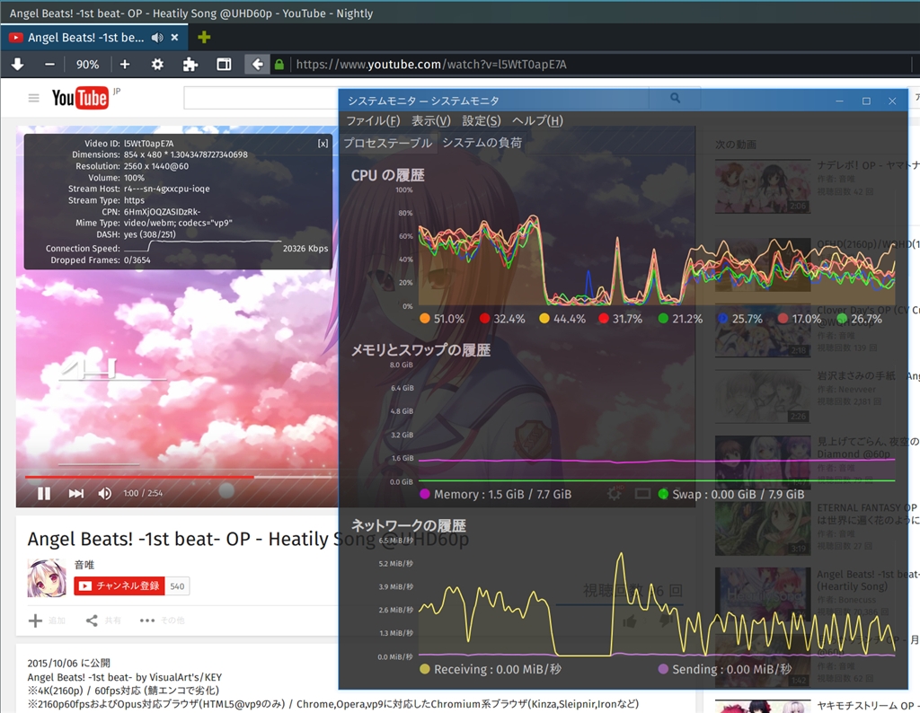Click the blue CPU 25.7% color swatch
The width and height of the screenshot is (920, 713).
pos(722,319)
